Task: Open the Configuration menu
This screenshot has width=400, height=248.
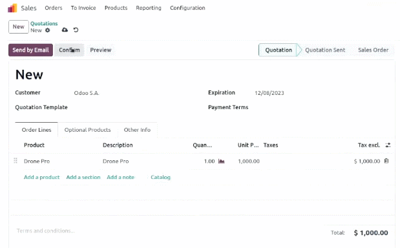Action: (x=187, y=8)
